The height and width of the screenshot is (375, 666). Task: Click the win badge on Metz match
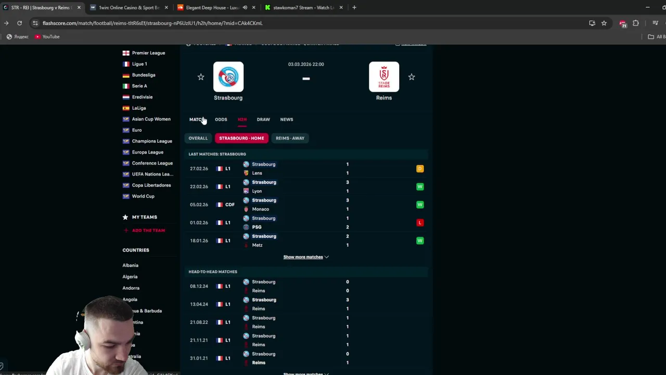(420, 241)
